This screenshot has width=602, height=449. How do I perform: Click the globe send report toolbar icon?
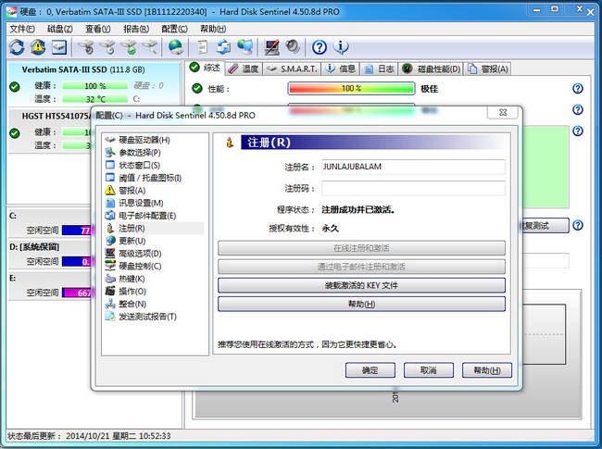(176, 47)
